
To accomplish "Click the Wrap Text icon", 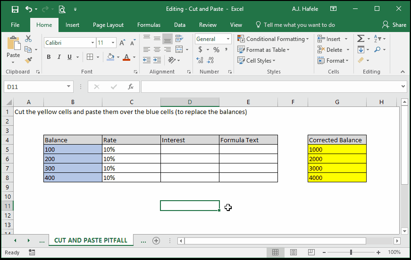I will (x=179, y=39).
